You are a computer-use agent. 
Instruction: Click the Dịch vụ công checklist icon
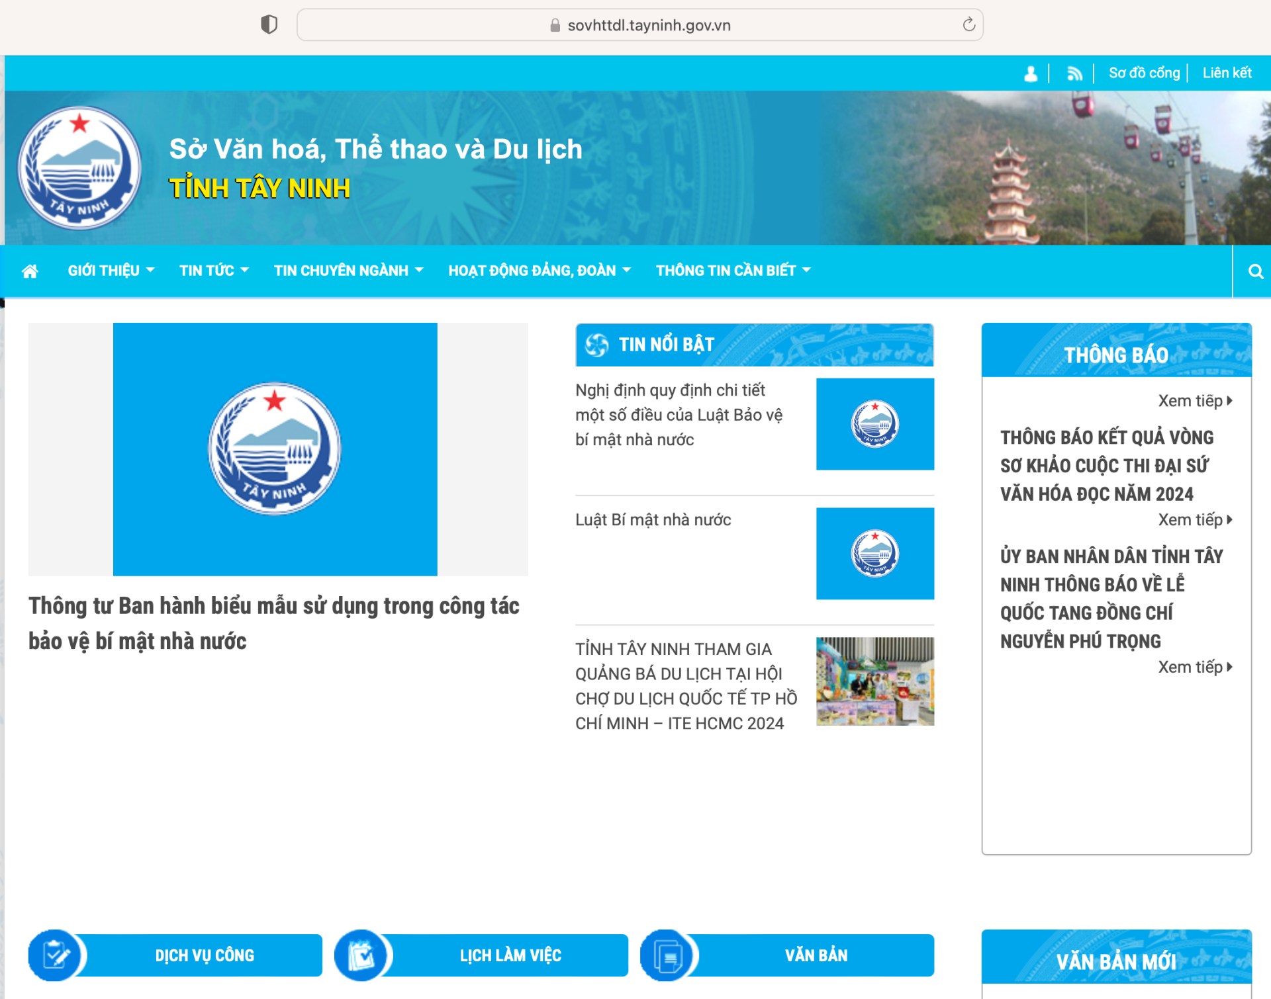point(56,955)
